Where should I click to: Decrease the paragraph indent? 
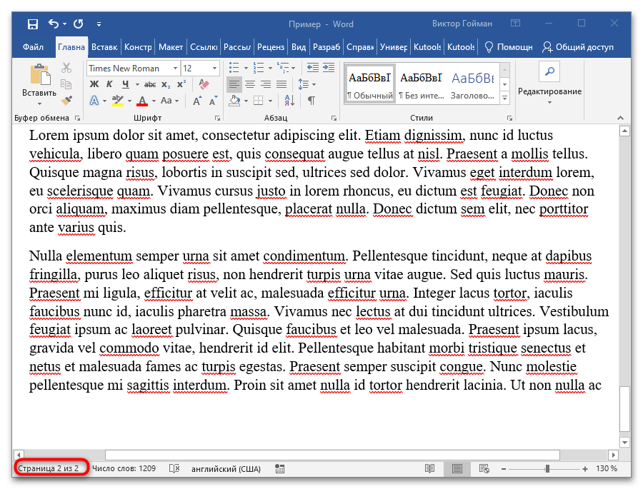coord(312,68)
